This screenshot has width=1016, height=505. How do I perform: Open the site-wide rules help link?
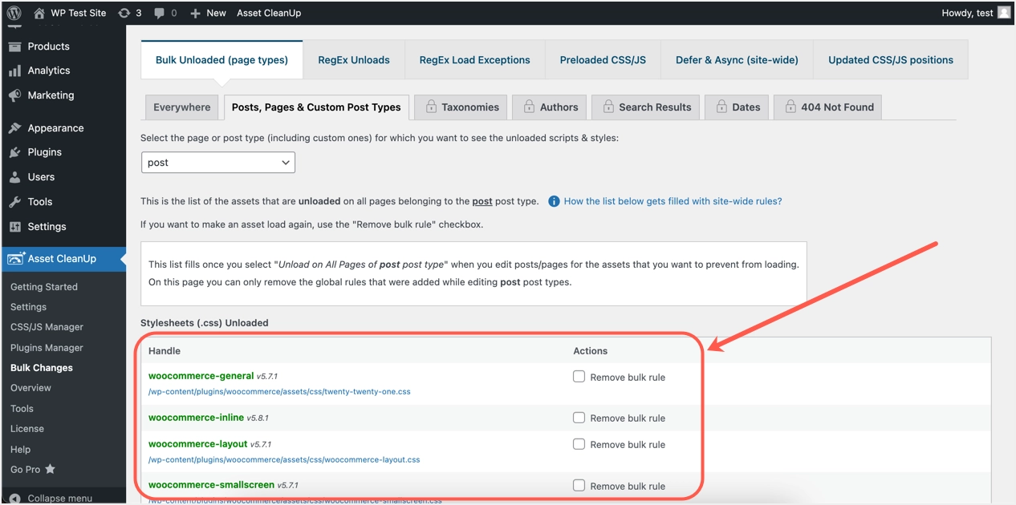click(x=673, y=201)
